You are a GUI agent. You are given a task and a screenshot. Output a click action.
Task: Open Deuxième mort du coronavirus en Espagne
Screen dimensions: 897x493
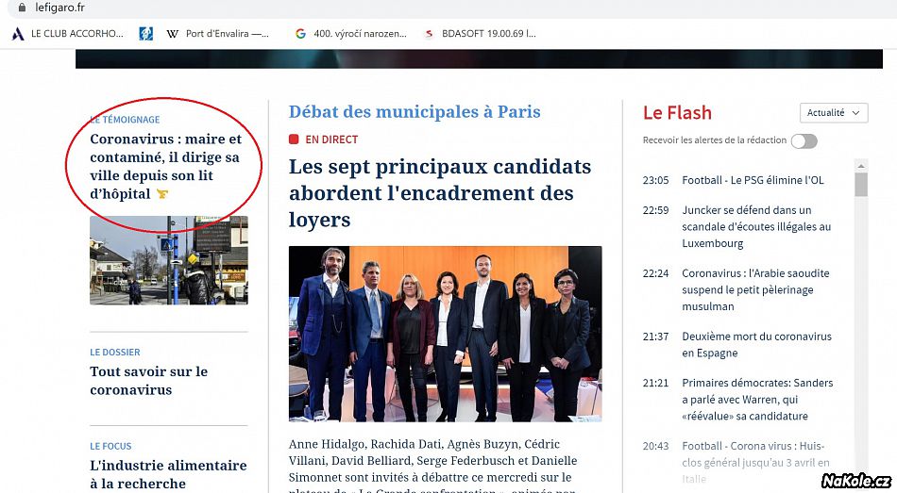757,344
